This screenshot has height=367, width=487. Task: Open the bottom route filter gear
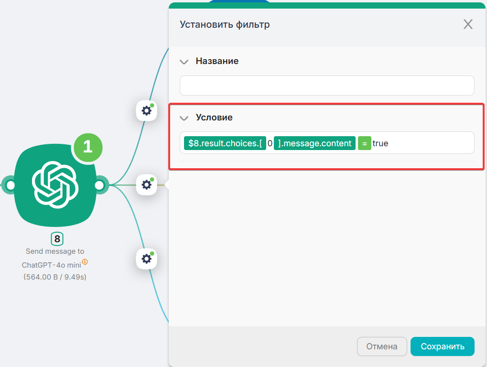click(x=147, y=259)
